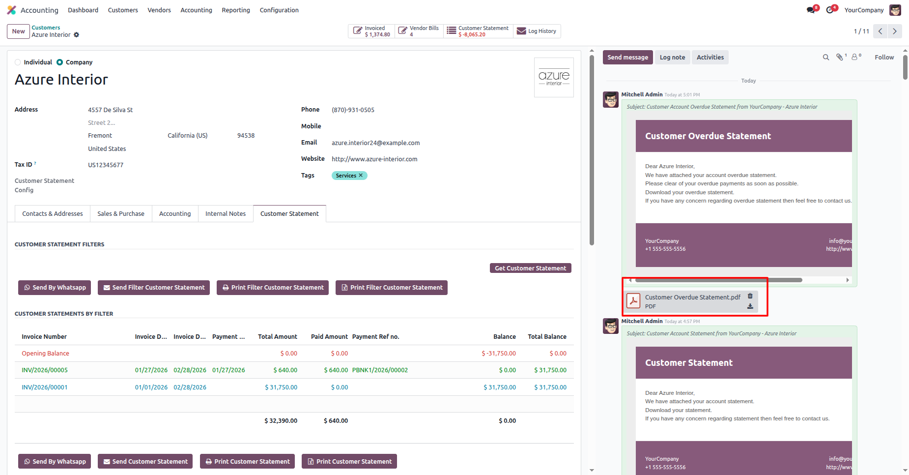The width and height of the screenshot is (909, 475).
Task: Open the chat messages icon in the navbar
Action: coord(811,10)
